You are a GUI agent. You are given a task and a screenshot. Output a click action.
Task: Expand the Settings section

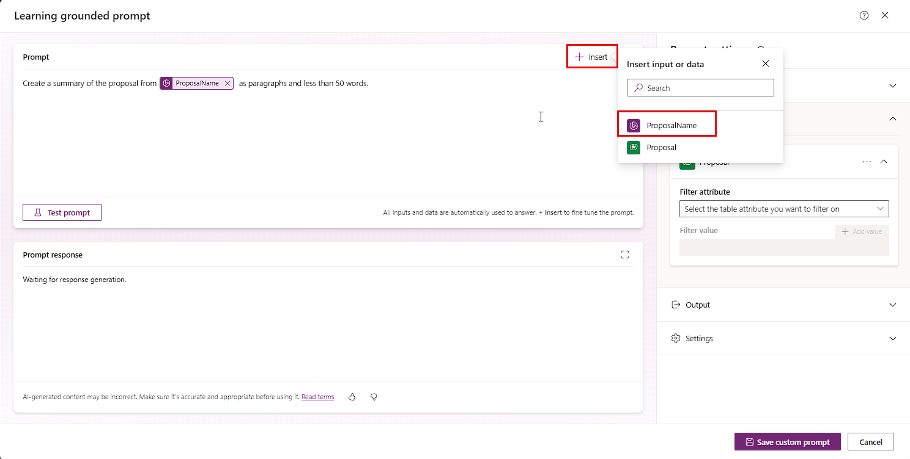coord(783,338)
